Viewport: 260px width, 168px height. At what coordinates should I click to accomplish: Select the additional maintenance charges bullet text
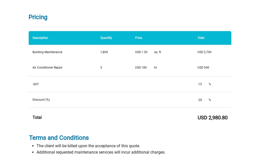(101, 152)
